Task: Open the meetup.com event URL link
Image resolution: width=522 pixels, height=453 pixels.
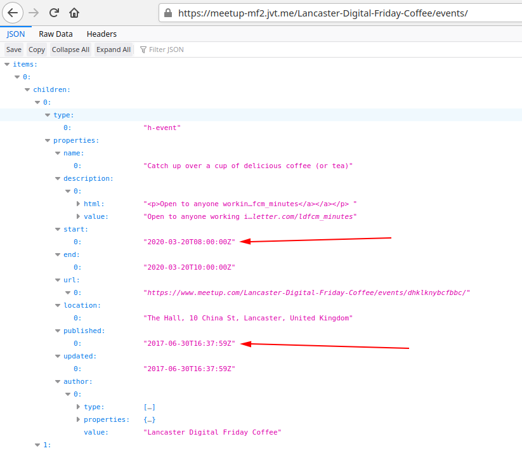Action: pyautogui.click(x=308, y=292)
